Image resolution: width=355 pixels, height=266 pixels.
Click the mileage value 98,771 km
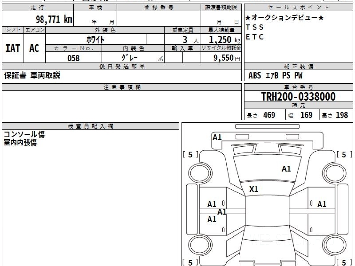tap(54, 20)
